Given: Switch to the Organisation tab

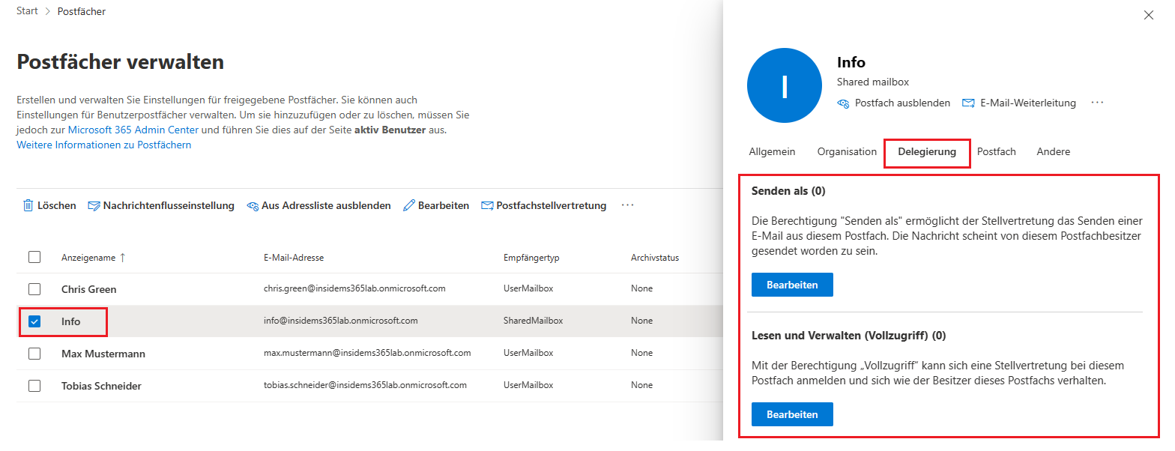Looking at the screenshot, I should coord(847,151).
